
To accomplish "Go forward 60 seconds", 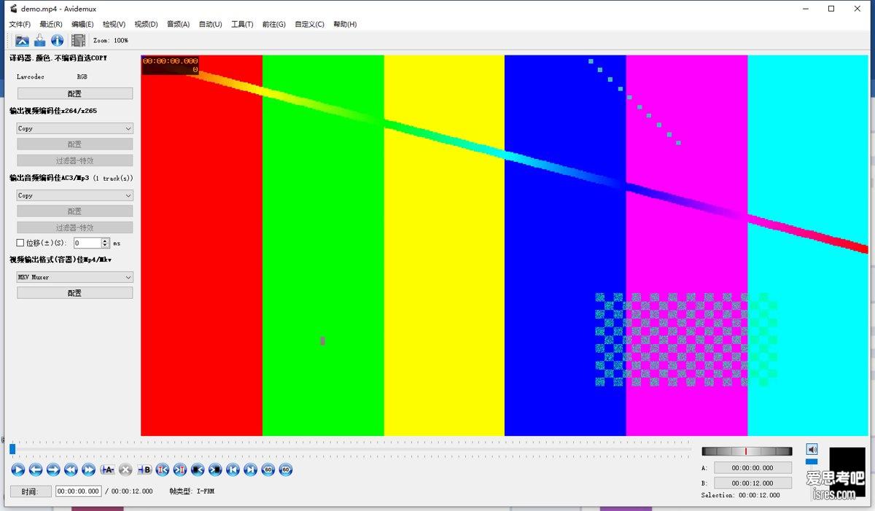I will coord(286,470).
